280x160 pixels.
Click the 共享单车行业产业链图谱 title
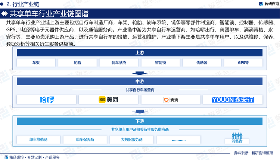[x=49, y=13]
